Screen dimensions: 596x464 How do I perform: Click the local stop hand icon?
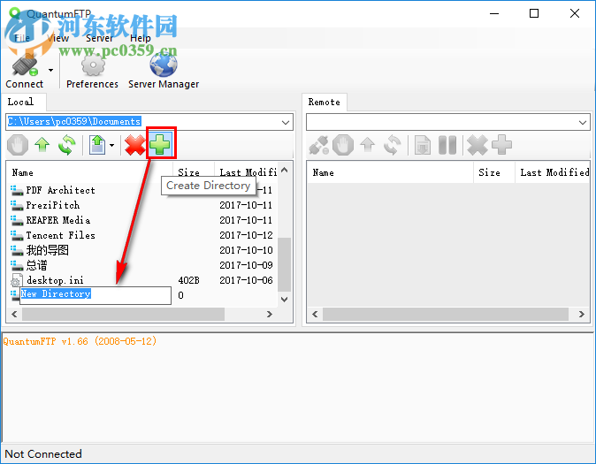point(18,145)
